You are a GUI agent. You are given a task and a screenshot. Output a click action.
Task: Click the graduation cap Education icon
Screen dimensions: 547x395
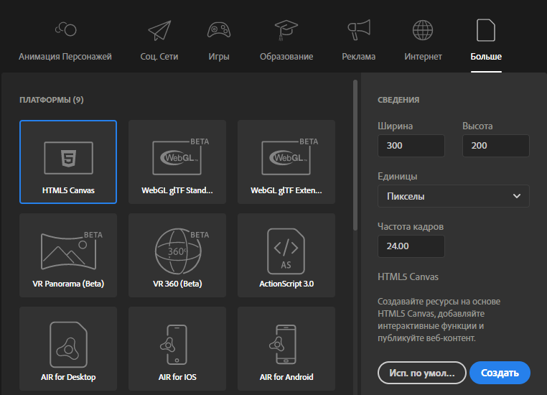tap(286, 30)
